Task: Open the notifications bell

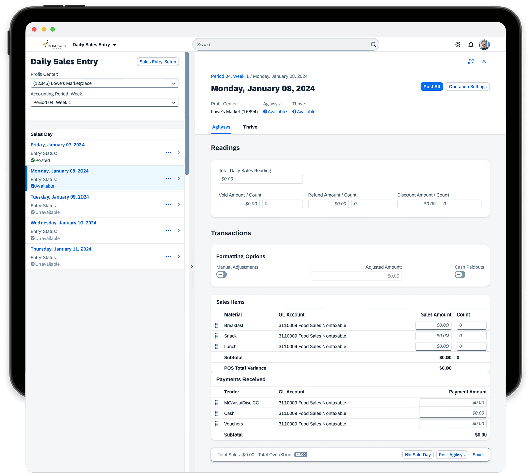Action: click(x=470, y=44)
